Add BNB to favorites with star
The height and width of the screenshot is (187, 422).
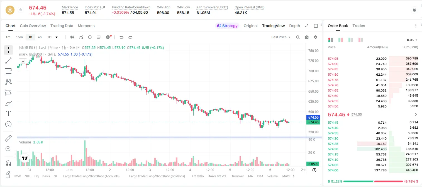(21, 10)
